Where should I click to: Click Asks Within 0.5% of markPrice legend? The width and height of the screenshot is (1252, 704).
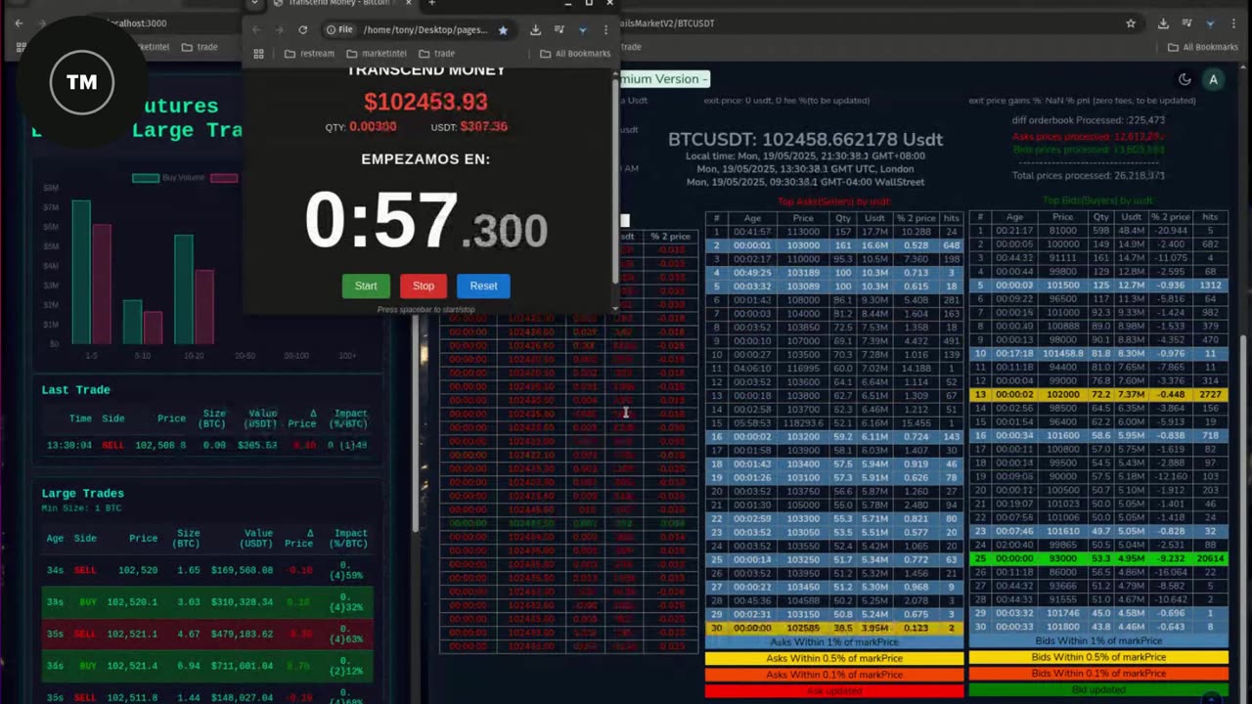(x=834, y=658)
